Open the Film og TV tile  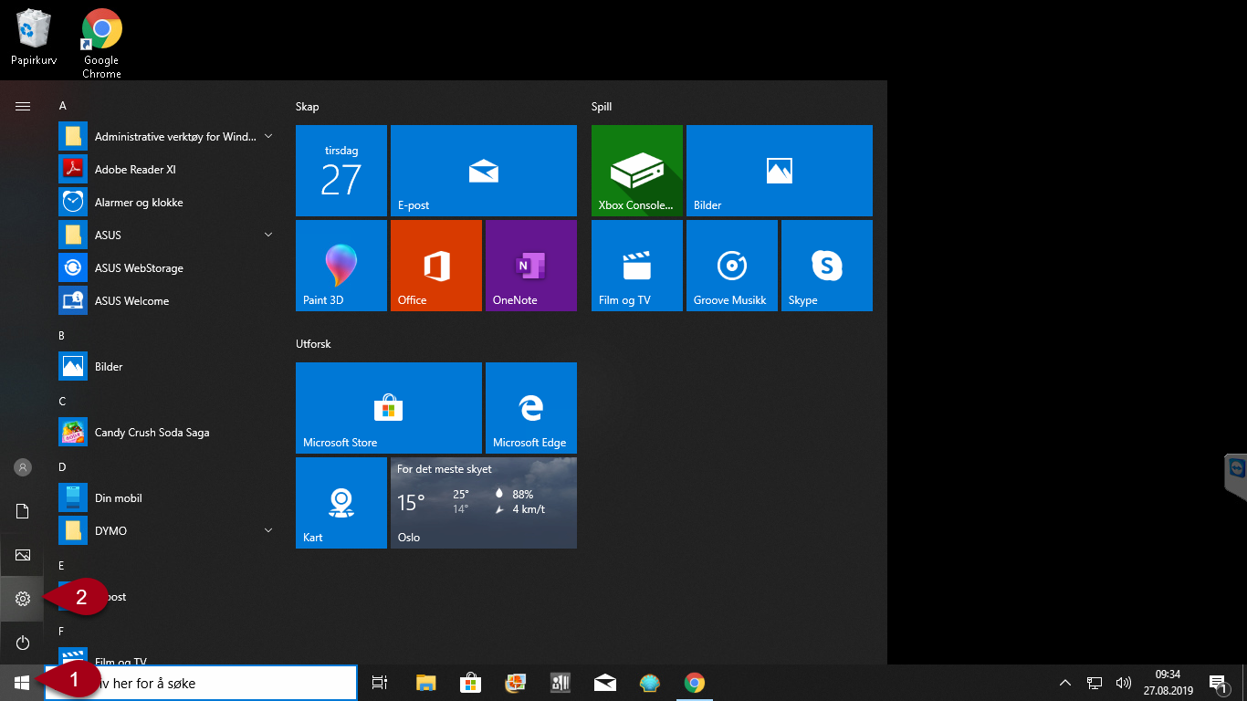click(x=637, y=266)
